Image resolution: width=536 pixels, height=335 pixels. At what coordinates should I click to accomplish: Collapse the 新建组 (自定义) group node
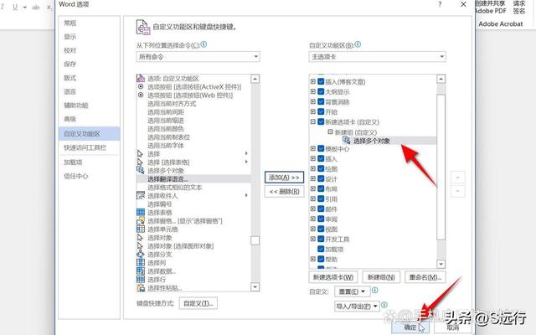coord(330,131)
